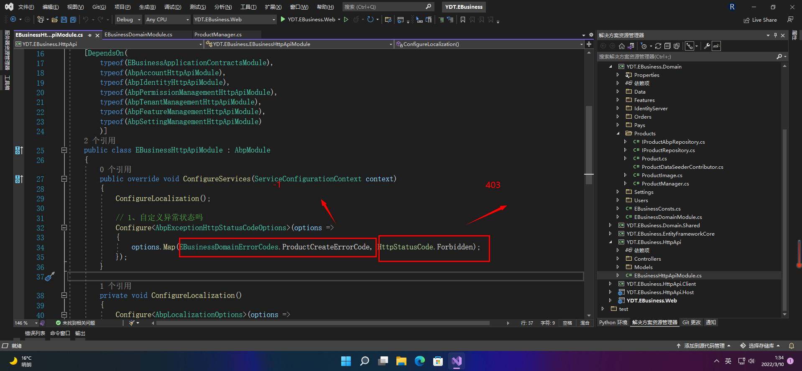Viewport: 802px width, 371px height.
Task: Click the Visual Studio logo icon
Action: pyautogui.click(x=9, y=7)
